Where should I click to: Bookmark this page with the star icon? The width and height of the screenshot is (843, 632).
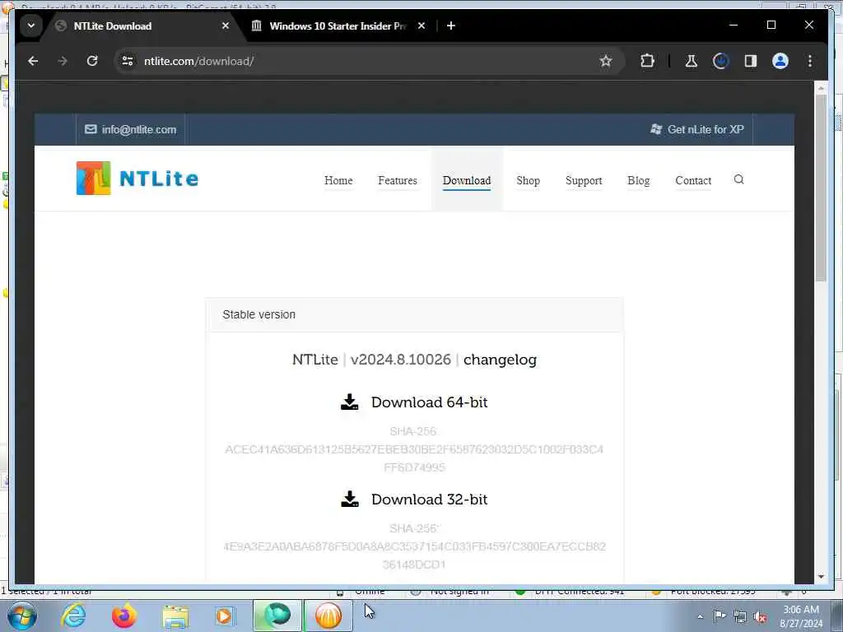pyautogui.click(x=606, y=61)
